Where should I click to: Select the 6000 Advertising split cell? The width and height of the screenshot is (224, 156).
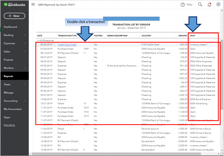click(x=198, y=104)
